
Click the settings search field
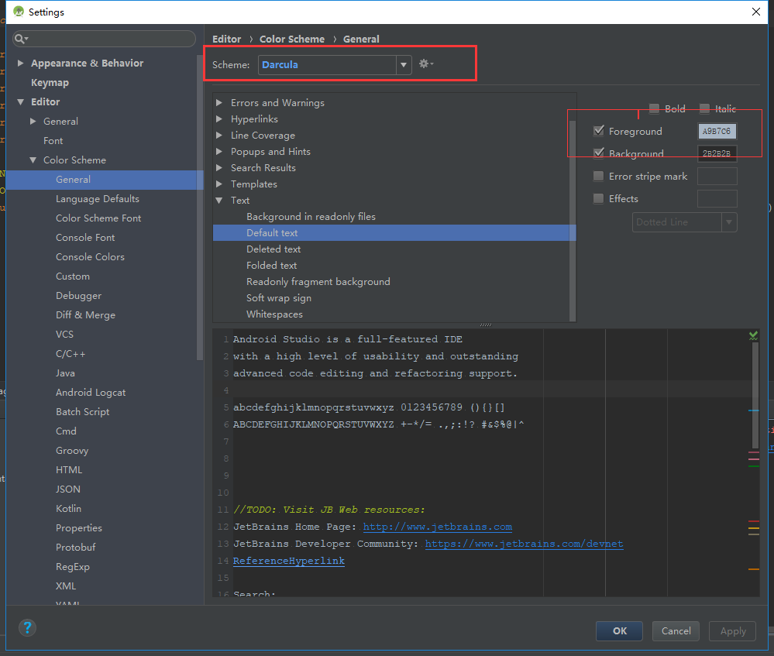pos(104,39)
